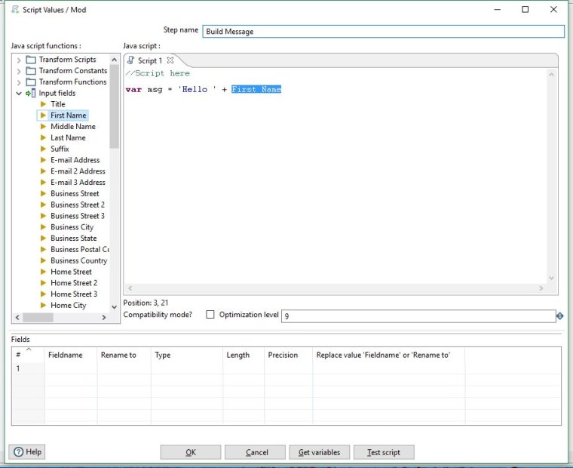
Task: Click the Test script button
Action: point(384,452)
